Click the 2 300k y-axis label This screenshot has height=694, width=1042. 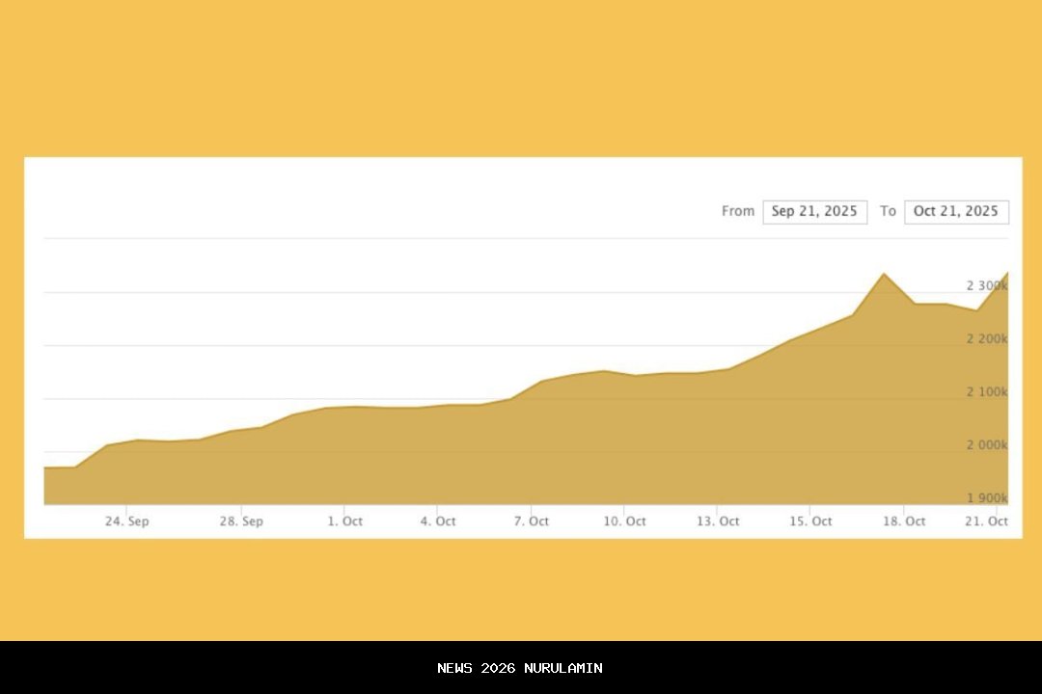(x=986, y=286)
